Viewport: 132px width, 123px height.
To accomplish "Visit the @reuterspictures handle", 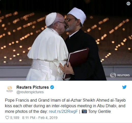I will [30, 92].
